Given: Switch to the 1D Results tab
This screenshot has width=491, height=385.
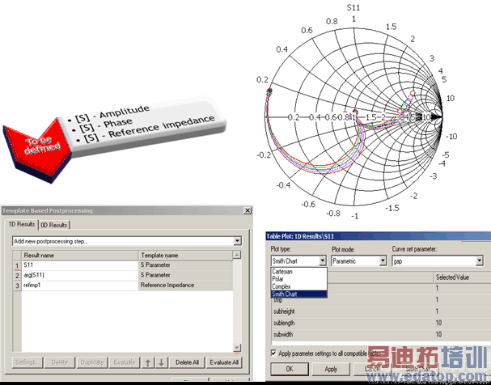Looking at the screenshot, I should (22, 224).
